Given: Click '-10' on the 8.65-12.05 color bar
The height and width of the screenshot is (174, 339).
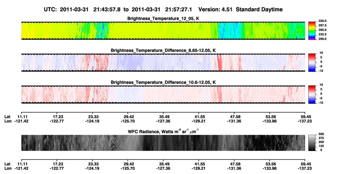Looking at the screenshot, I should coord(321,71).
